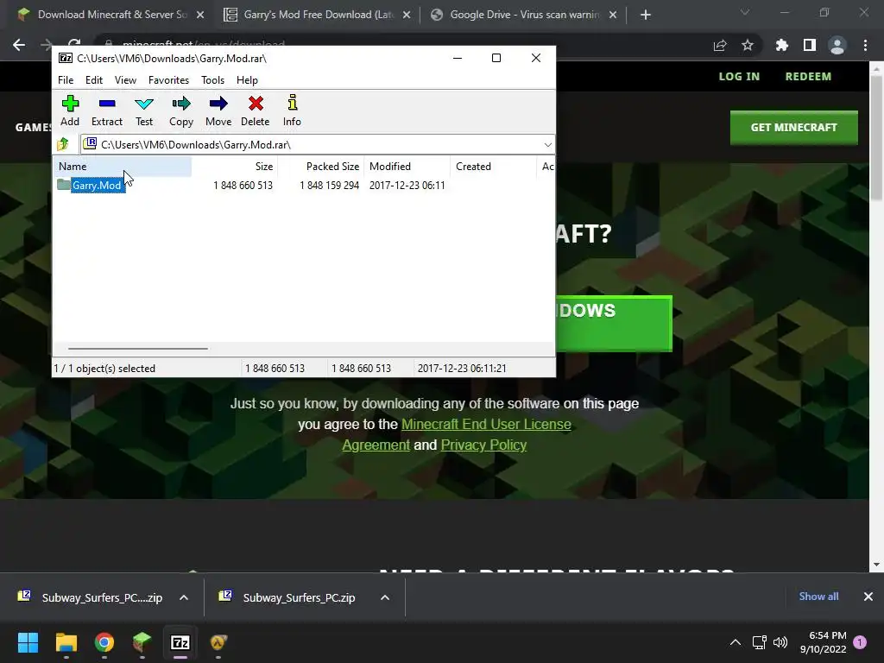This screenshot has height=663, width=884.
Task: Sort by the Modified column header
Action: 407,167
